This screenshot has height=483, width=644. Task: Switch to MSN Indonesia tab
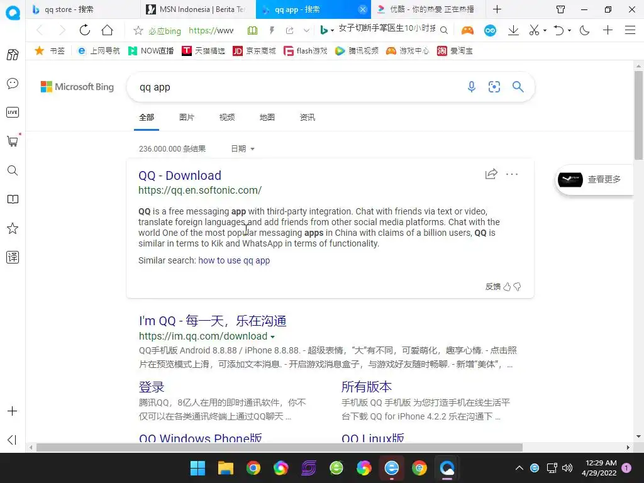point(198,9)
